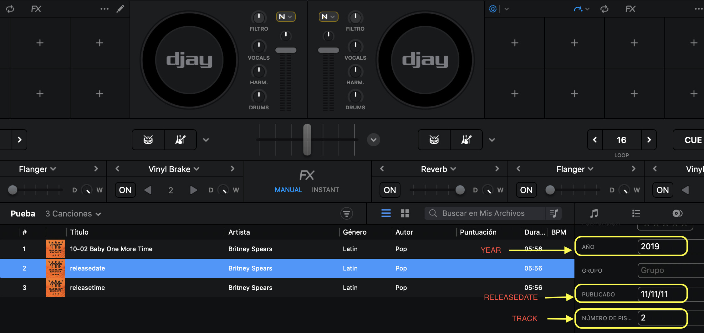Open the queue list panel icon
704x333 pixels.
[636, 213]
